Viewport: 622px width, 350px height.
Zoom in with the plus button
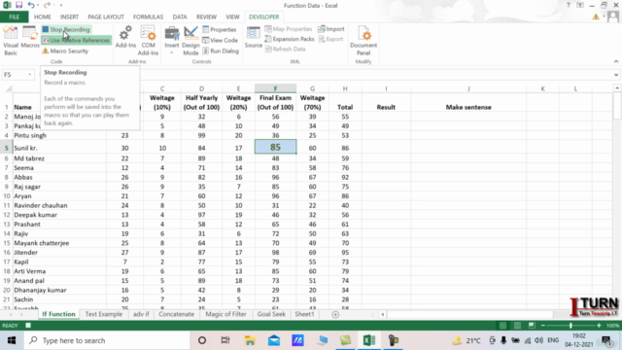[x=599, y=326]
